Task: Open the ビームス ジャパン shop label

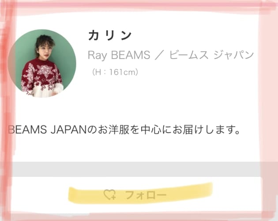Action: [211, 55]
